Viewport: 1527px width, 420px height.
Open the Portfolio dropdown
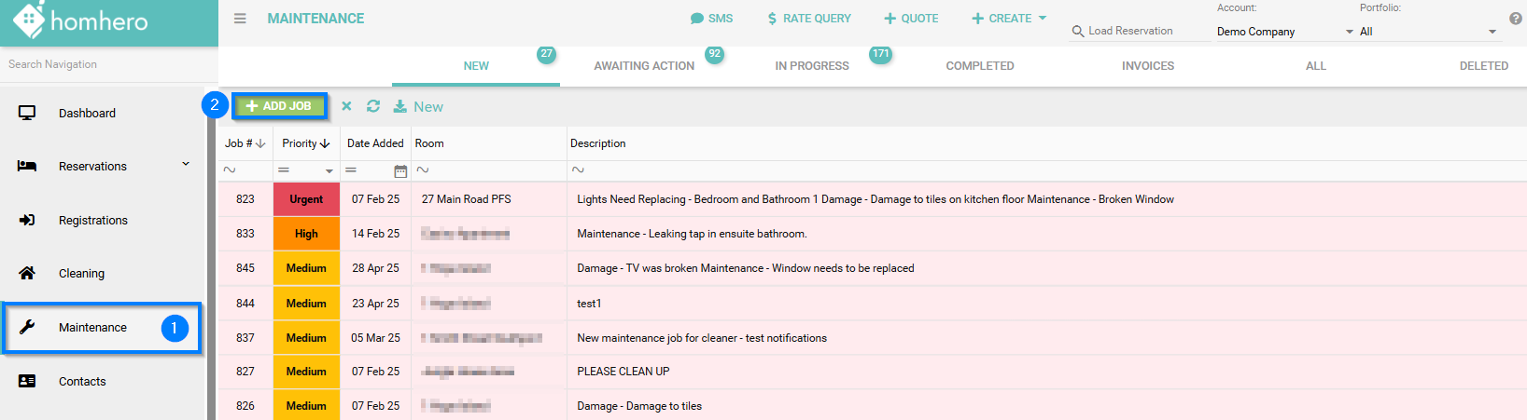pos(1427,32)
